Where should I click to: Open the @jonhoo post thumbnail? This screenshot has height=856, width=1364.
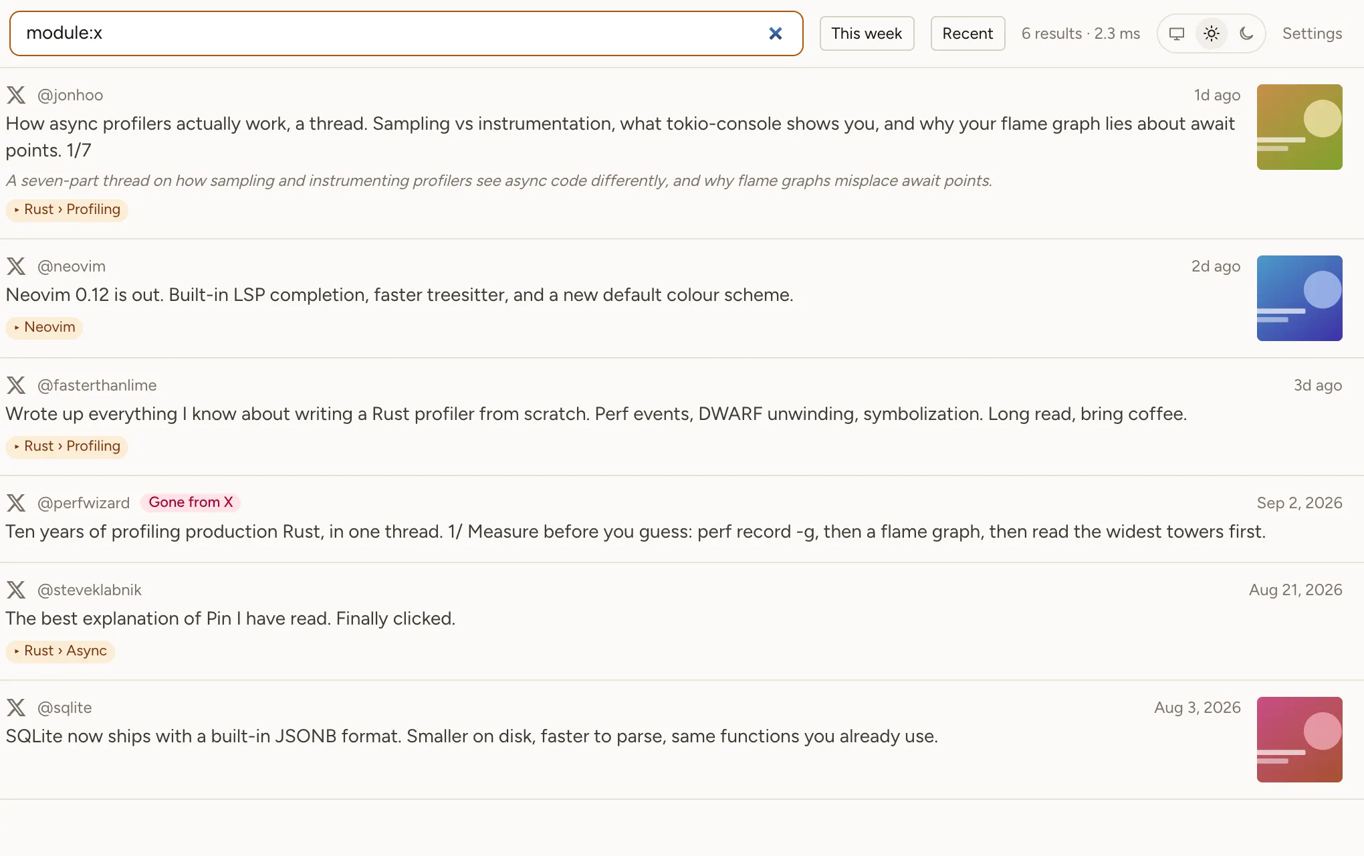coord(1299,127)
